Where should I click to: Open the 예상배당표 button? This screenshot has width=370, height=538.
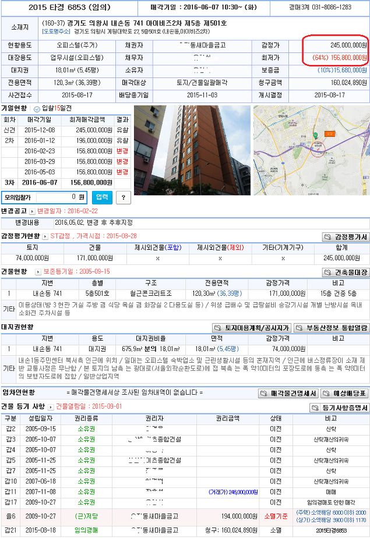point(345,393)
